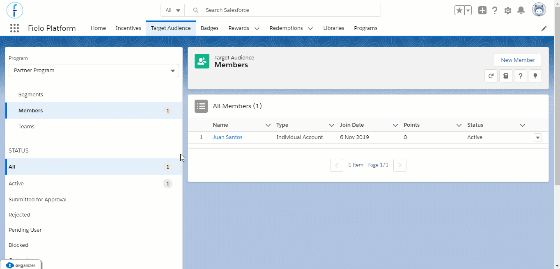Open the search scope All dropdown
This screenshot has width=560, height=269.
[172, 10]
